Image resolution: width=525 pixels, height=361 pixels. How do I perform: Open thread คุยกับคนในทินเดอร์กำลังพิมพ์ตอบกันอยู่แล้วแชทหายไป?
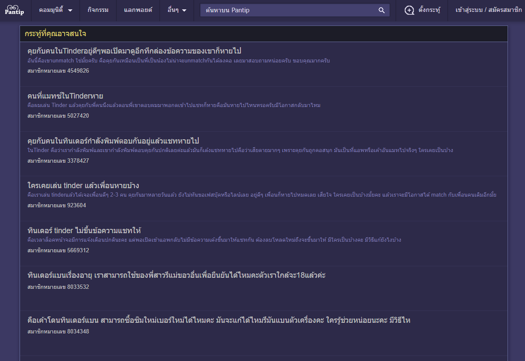[113, 141]
